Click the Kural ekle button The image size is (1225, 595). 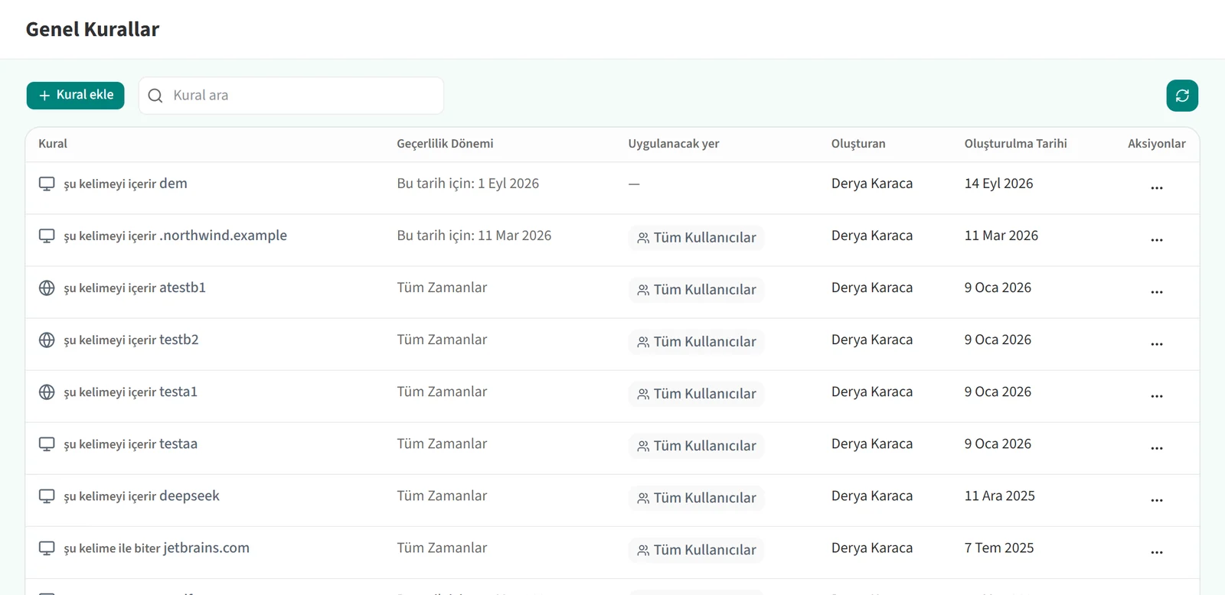75,96
